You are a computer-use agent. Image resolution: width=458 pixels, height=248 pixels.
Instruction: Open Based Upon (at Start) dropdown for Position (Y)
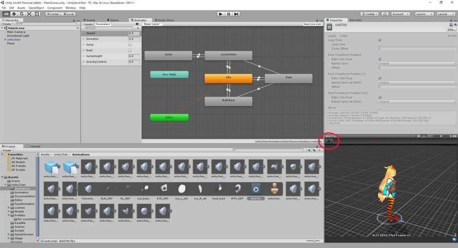[417, 83]
